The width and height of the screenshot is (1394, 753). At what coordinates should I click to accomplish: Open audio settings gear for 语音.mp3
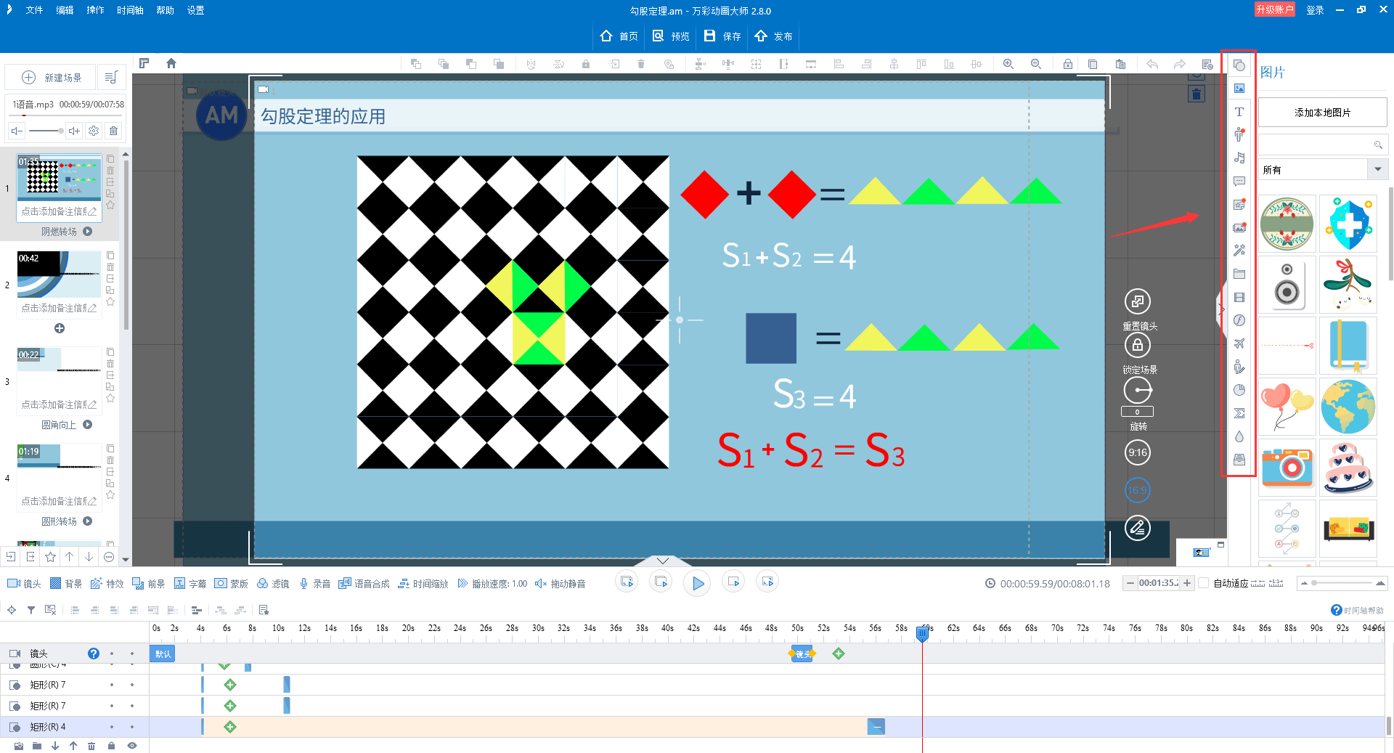(x=94, y=131)
